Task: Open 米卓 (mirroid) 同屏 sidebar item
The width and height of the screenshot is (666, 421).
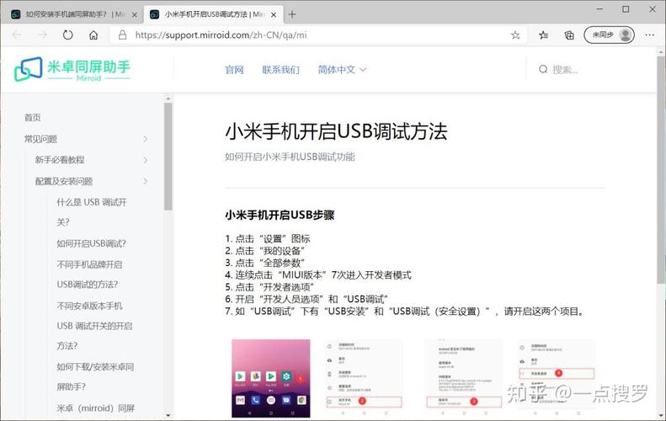Action: pyautogui.click(x=96, y=408)
